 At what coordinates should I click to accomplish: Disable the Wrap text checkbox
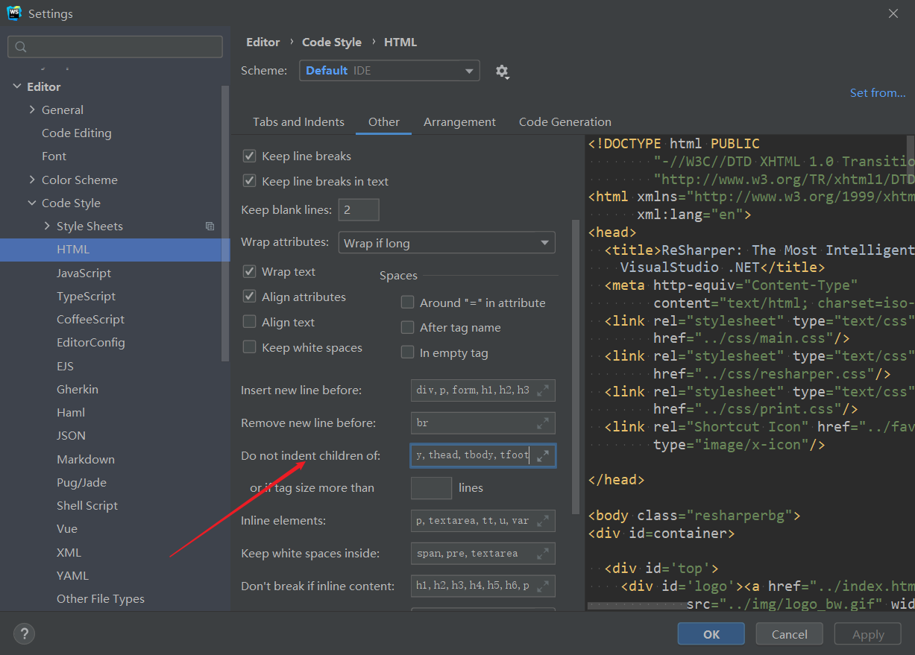[x=250, y=272]
